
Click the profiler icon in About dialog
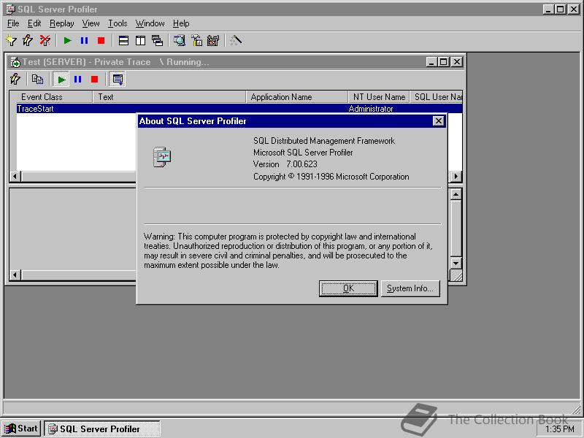click(x=162, y=157)
